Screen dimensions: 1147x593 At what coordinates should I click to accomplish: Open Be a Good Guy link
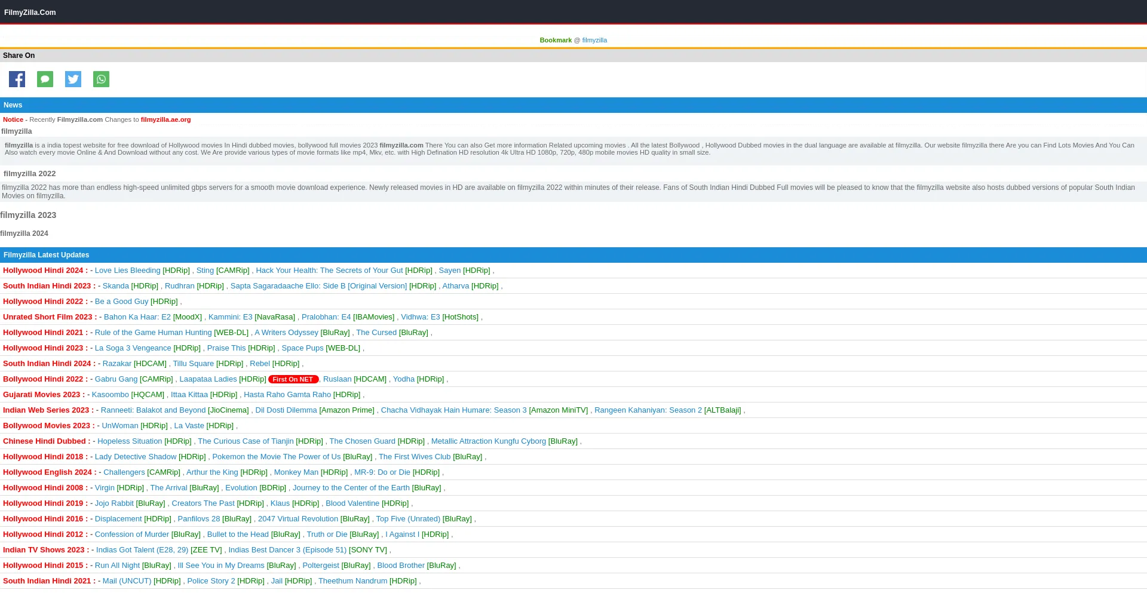click(x=121, y=302)
